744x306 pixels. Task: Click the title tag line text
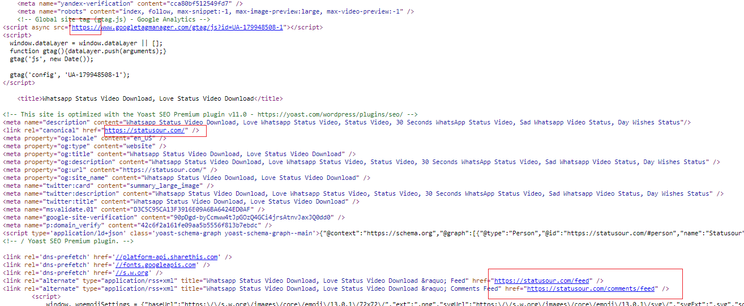(150, 98)
